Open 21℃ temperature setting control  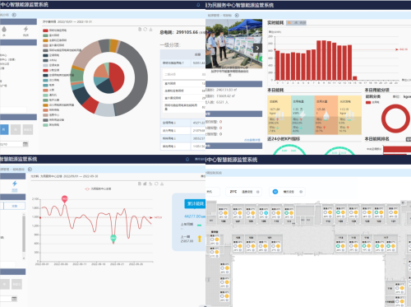point(243,192)
